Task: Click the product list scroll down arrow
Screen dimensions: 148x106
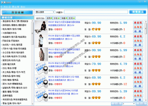Action: click(x=146, y=100)
